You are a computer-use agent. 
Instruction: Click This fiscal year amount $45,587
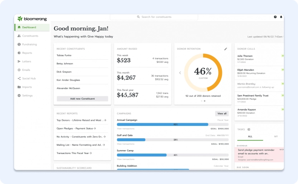click(127, 95)
